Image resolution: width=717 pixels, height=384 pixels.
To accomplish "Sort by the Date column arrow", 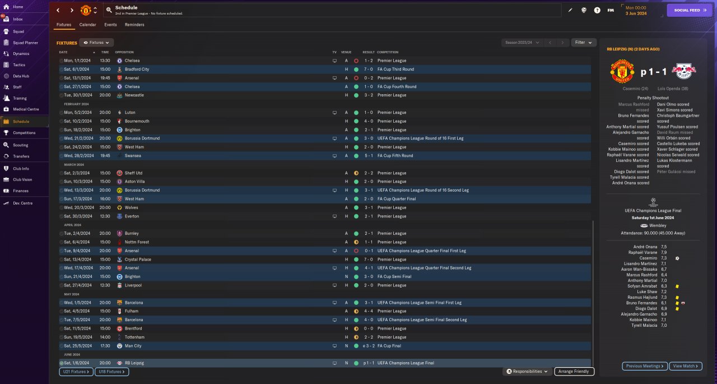I will pos(94,52).
